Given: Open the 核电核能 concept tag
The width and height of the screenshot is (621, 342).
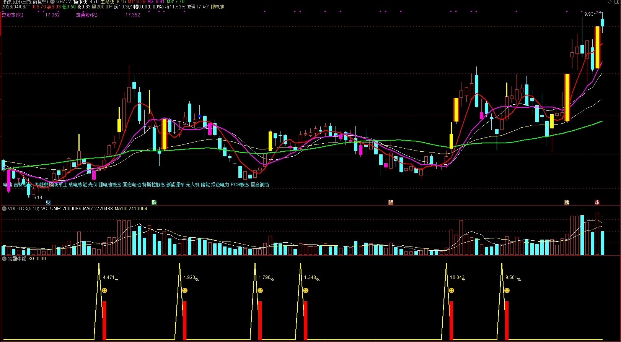Looking at the screenshot, I should 78,185.
